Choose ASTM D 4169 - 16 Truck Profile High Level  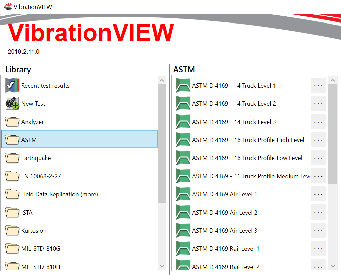point(248,140)
